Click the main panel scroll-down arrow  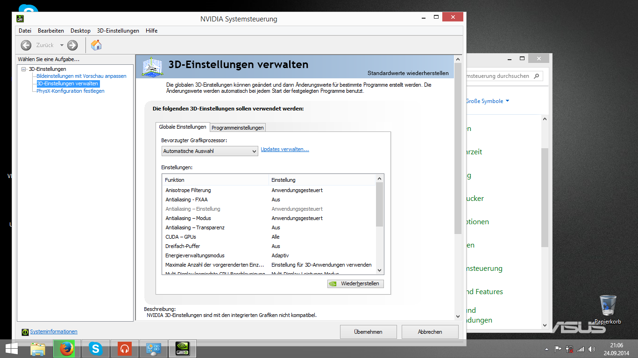[x=458, y=316]
